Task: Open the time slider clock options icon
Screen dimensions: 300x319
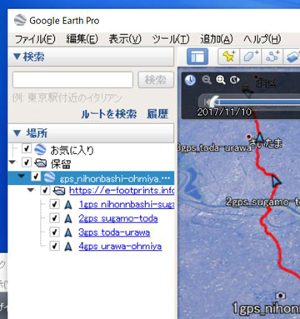Action: tap(190, 80)
